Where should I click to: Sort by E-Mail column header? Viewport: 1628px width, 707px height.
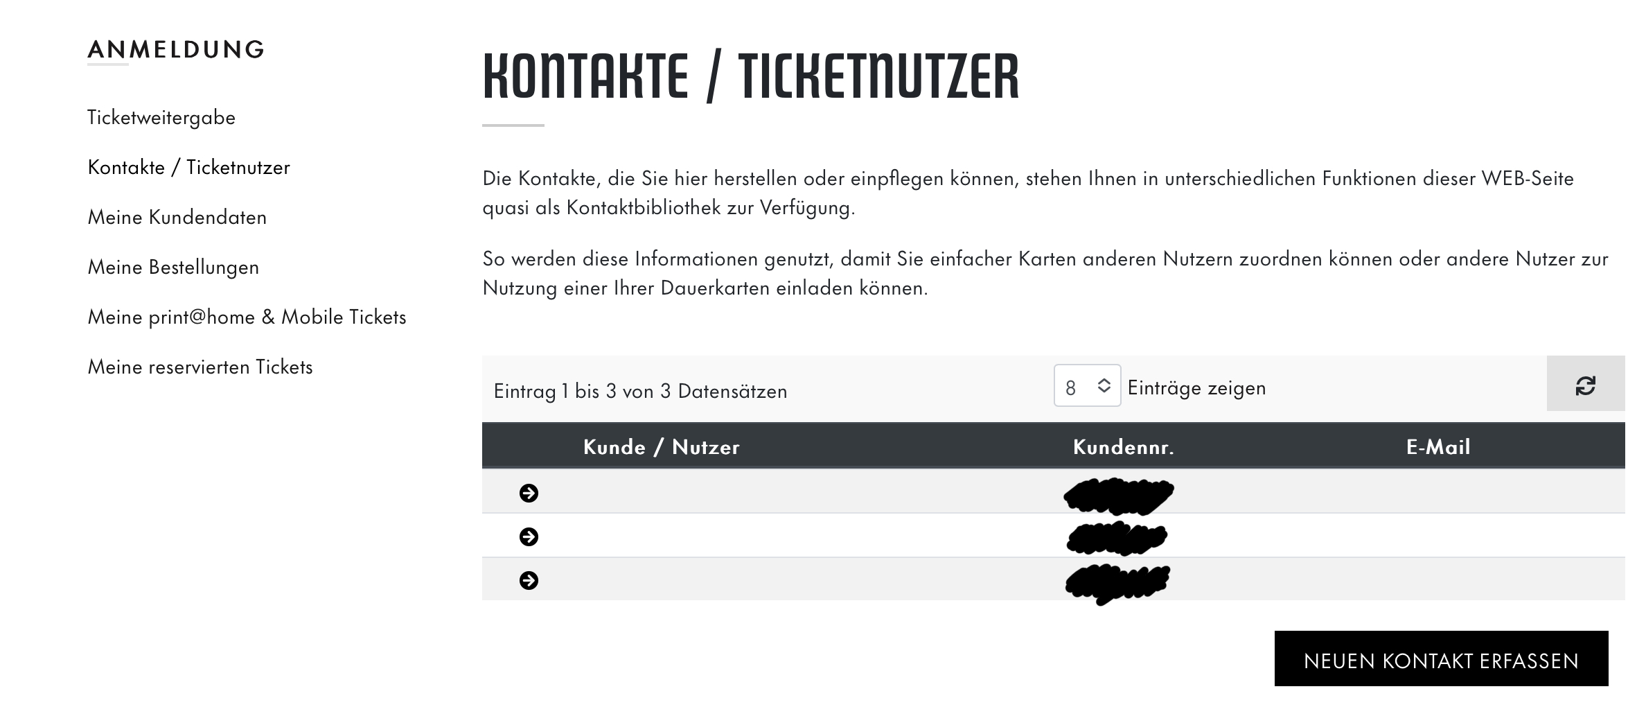coord(1437,446)
